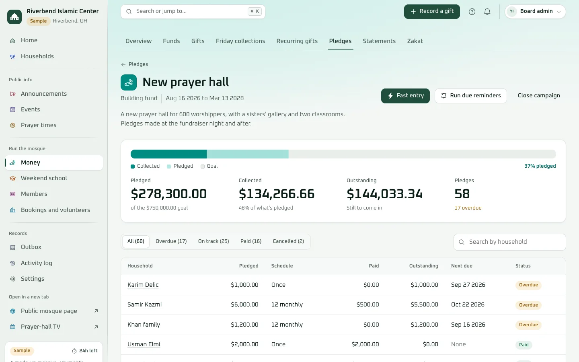Click the Collected legend color swatch
579x362 pixels.
pos(133,167)
